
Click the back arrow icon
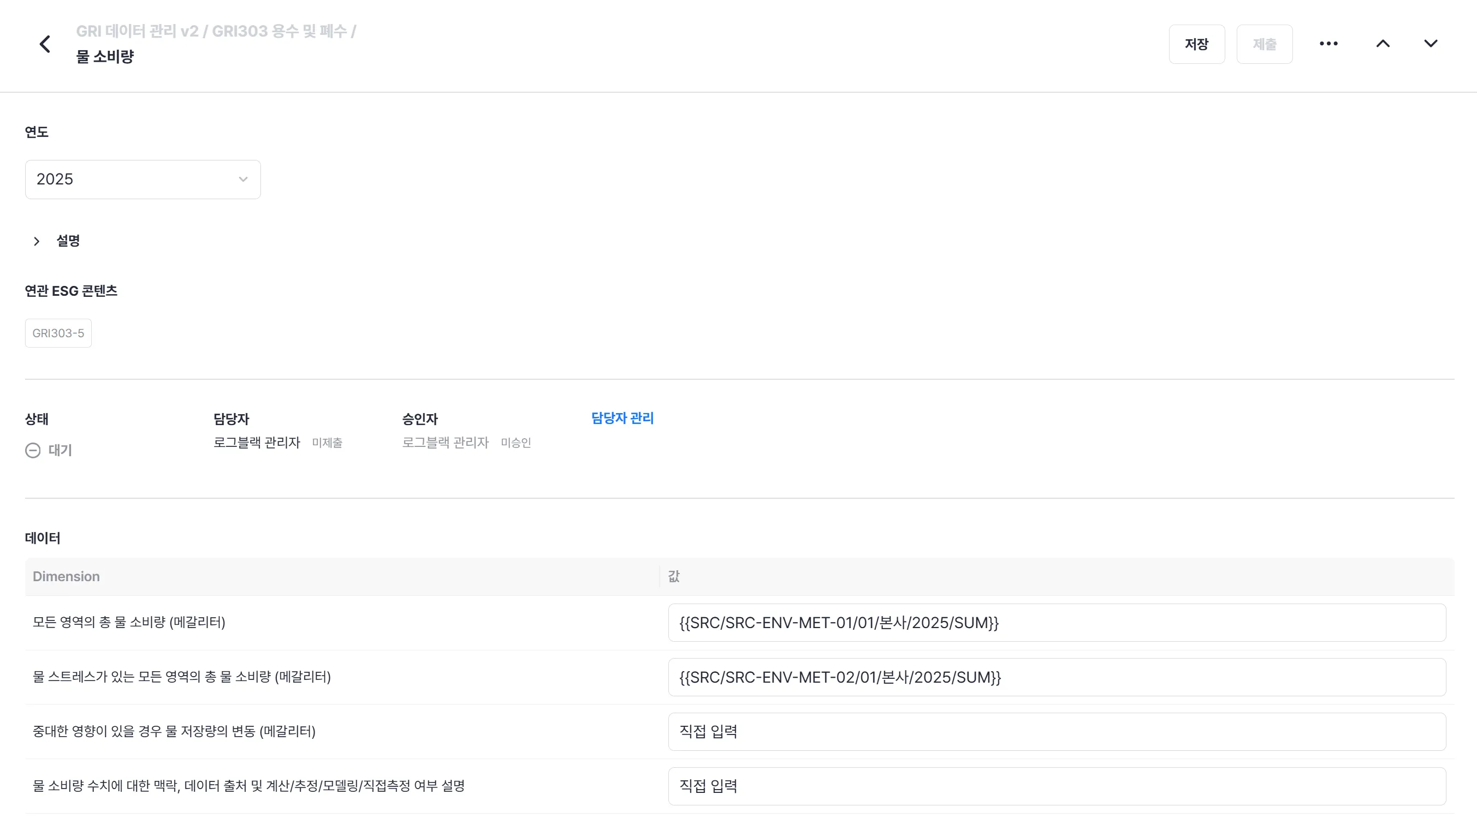click(x=45, y=44)
